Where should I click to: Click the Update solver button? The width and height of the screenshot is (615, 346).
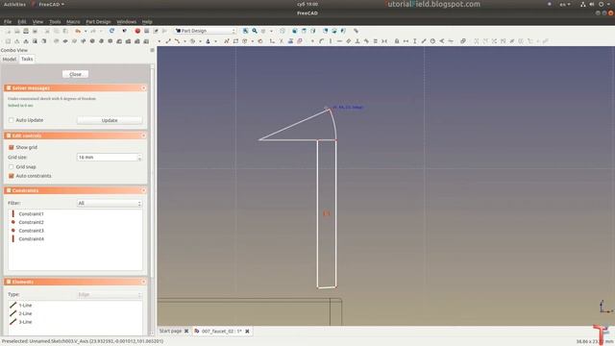point(110,120)
